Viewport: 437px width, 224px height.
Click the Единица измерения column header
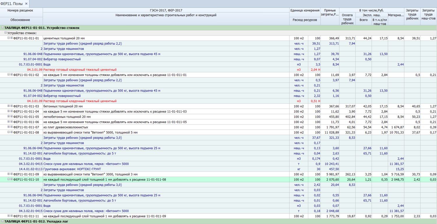point(305,10)
